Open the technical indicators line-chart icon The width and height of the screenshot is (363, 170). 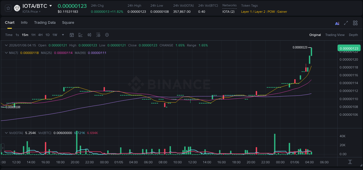(80, 35)
